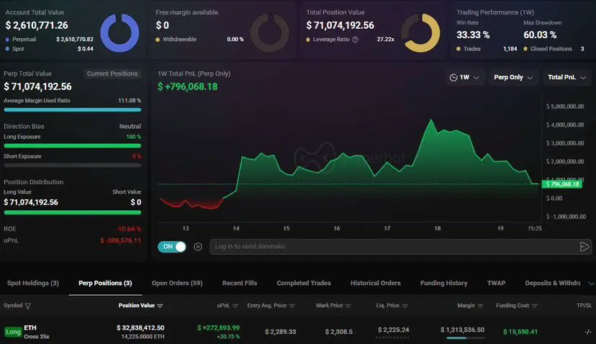
Task: Click the uPnL column sort icon
Action: click(x=235, y=306)
